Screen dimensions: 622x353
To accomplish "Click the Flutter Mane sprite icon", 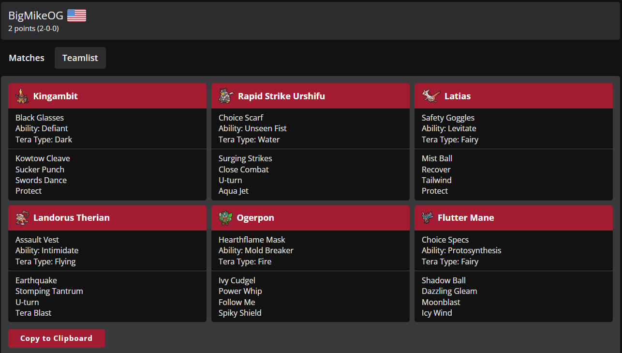I will coord(427,218).
